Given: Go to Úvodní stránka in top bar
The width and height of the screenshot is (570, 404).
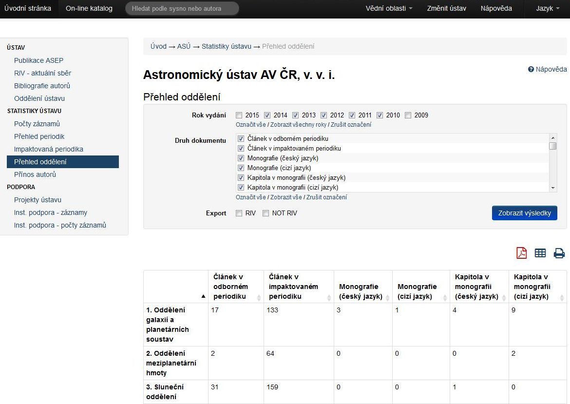Looking at the screenshot, I should [x=28, y=8].
